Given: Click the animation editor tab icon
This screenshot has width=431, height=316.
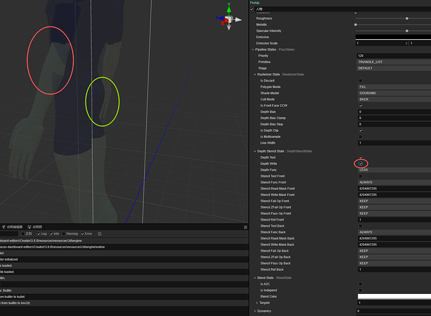Looking at the screenshot, I should 4,227.
